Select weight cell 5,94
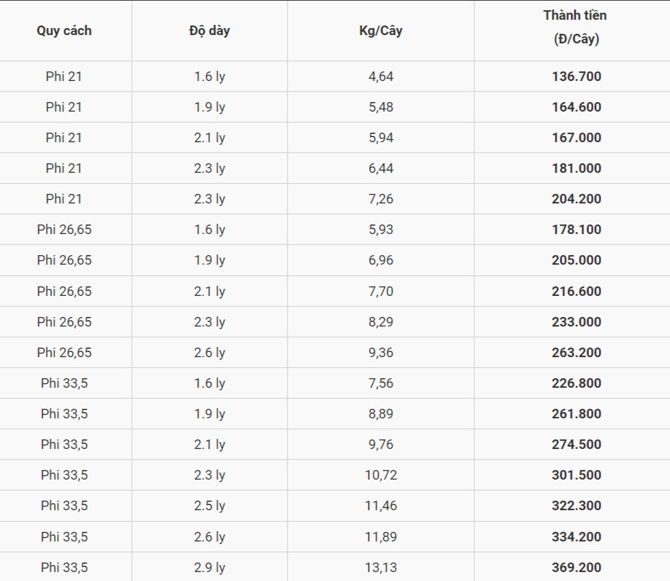Viewport: 670px width, 581px height. (x=381, y=138)
